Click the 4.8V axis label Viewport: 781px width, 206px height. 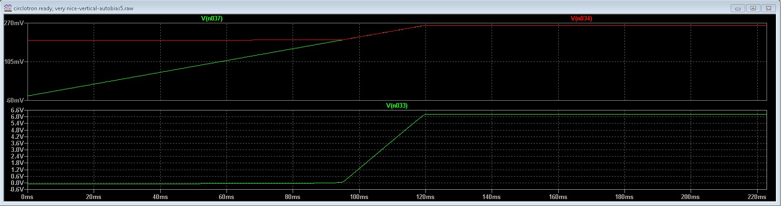[x=18, y=130]
